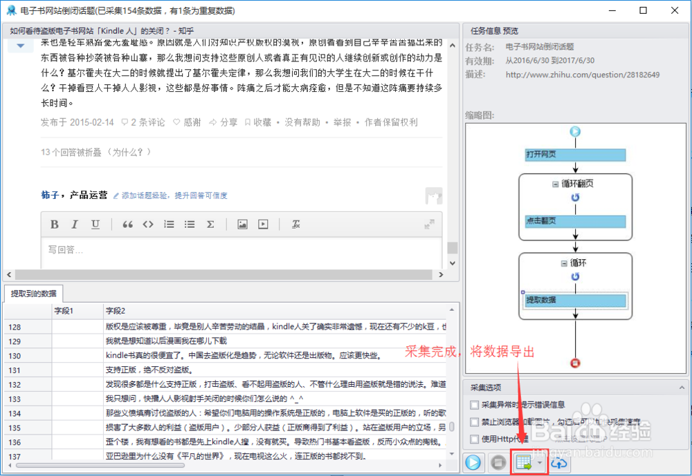
Task: Export collected data via table export icon
Action: 524,463
